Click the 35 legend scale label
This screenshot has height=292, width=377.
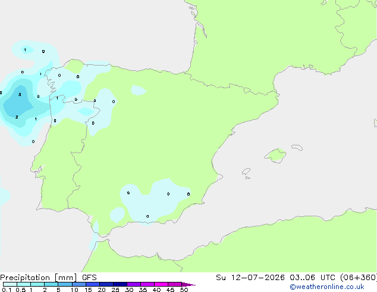coord(143,290)
